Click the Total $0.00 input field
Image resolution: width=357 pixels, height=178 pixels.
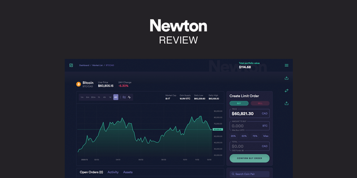(x=249, y=146)
